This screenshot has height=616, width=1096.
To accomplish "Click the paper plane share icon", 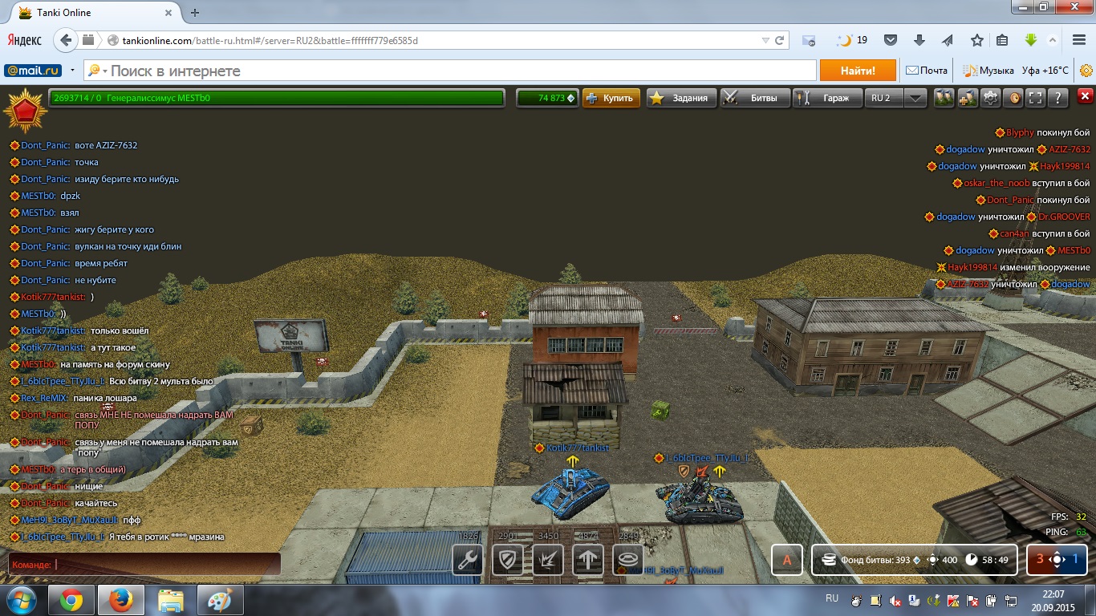I will point(948,40).
